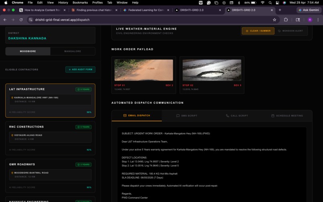Open the Window menu
This screenshot has width=323, height=202.
[x=122, y=3]
